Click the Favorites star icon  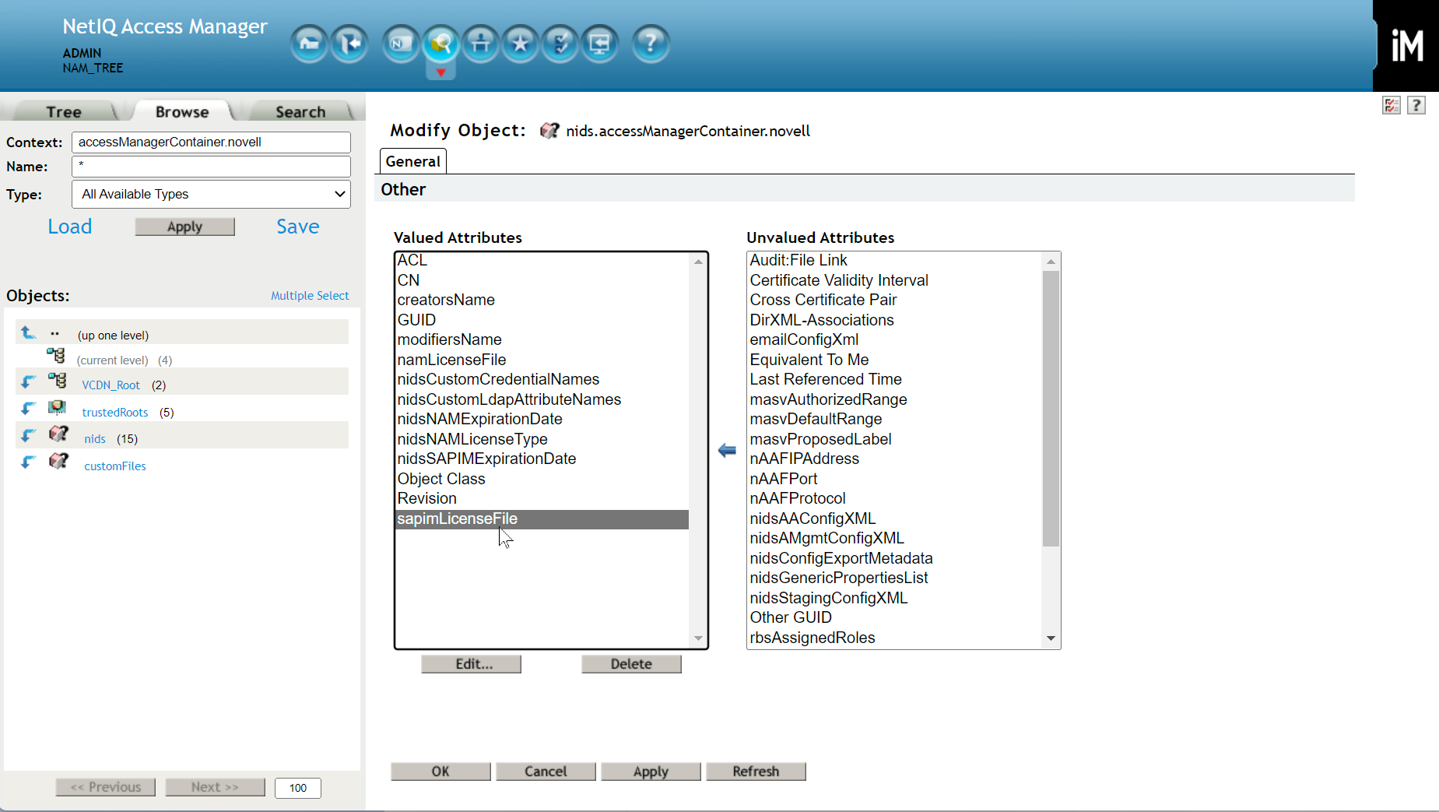521,44
